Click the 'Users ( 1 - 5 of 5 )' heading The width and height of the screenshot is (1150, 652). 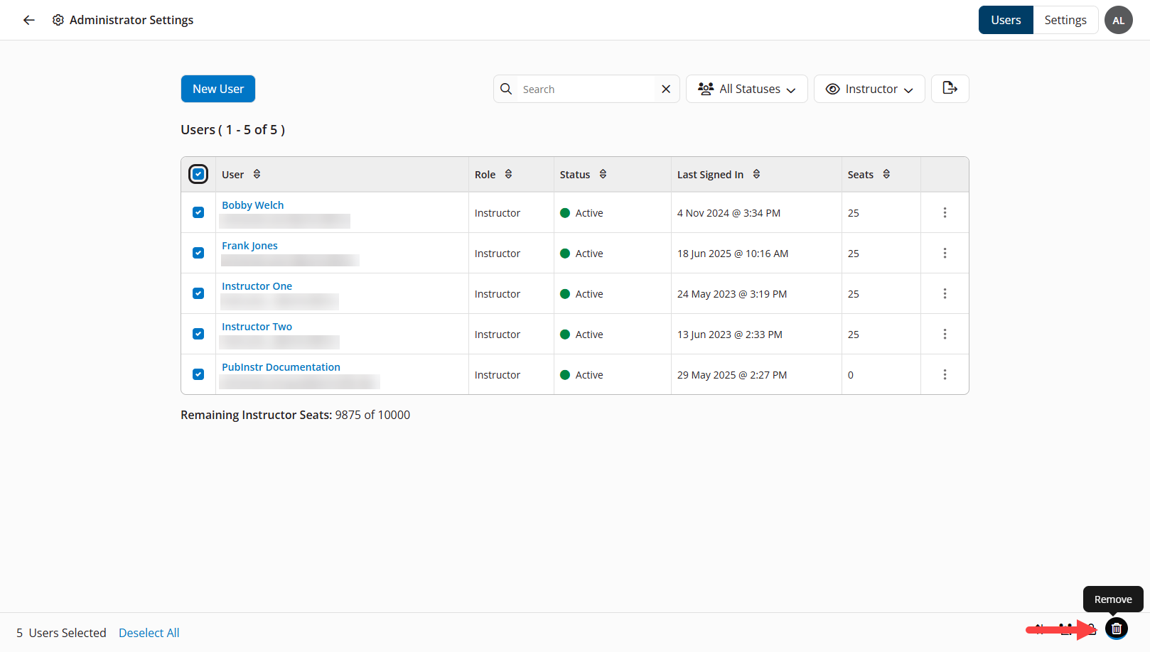(x=232, y=129)
